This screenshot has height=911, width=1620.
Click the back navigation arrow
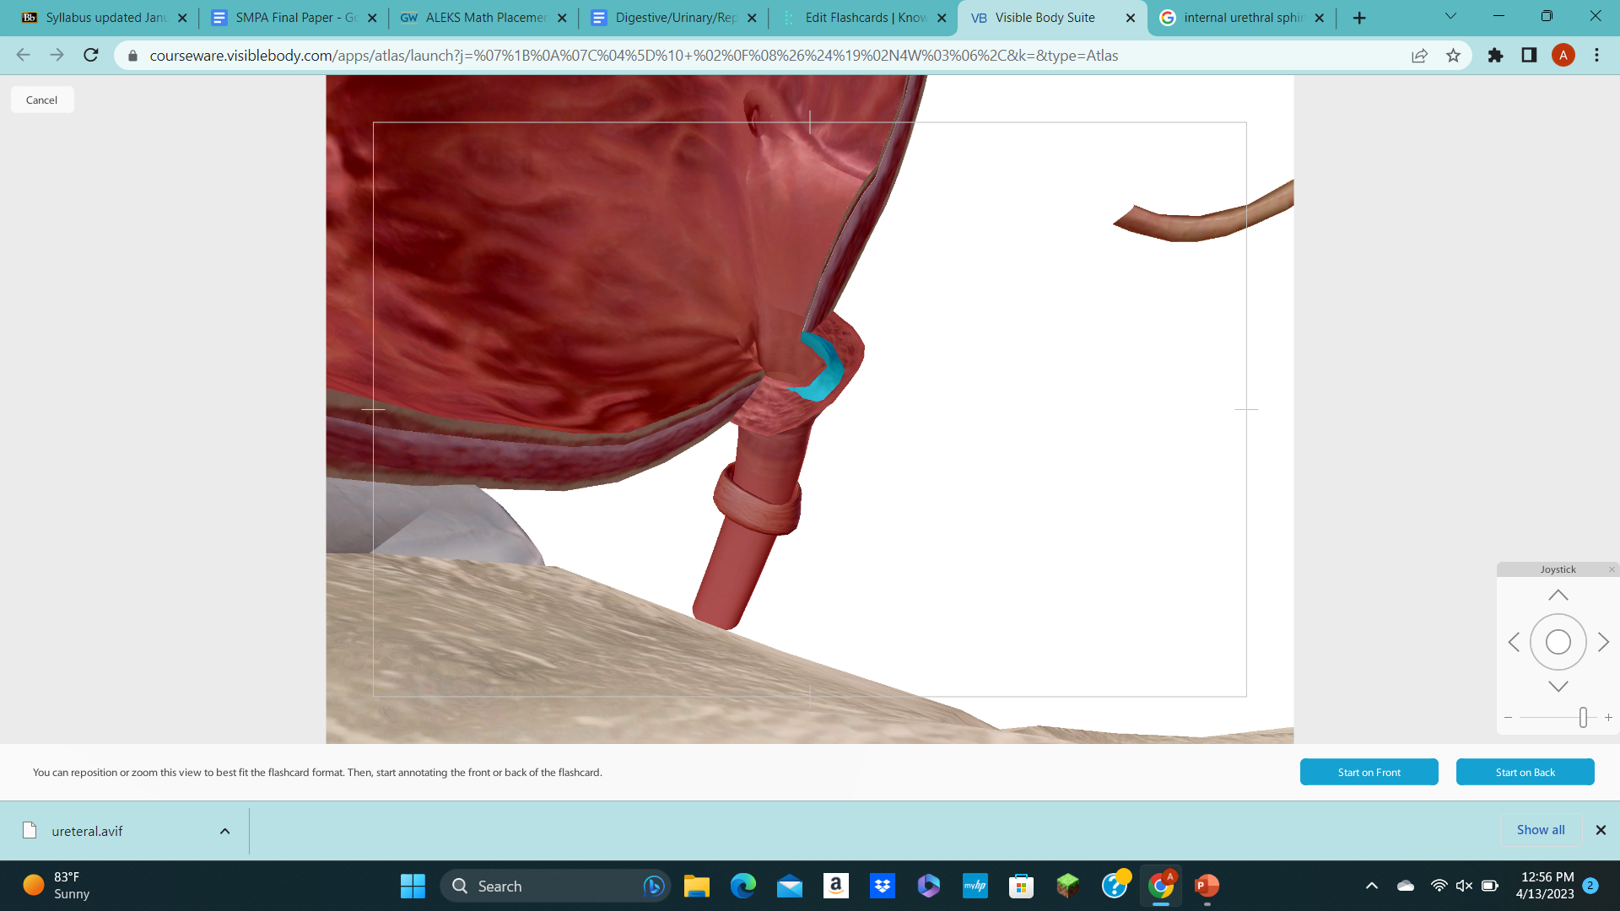pos(23,55)
